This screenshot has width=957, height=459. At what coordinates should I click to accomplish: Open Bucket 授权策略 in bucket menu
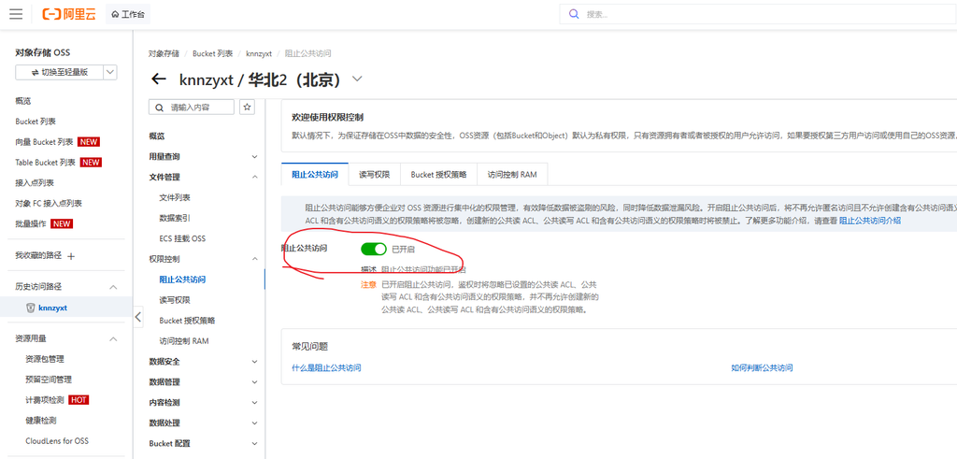click(187, 321)
